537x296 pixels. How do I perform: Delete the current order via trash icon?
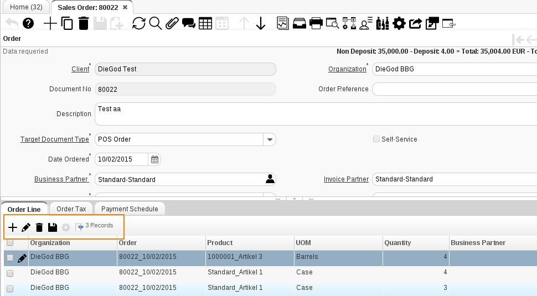[x=83, y=23]
